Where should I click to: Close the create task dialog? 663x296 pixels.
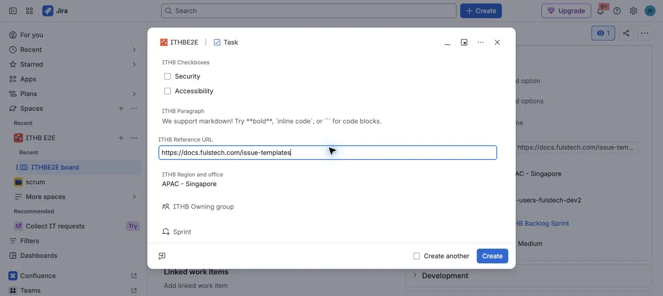tap(497, 42)
